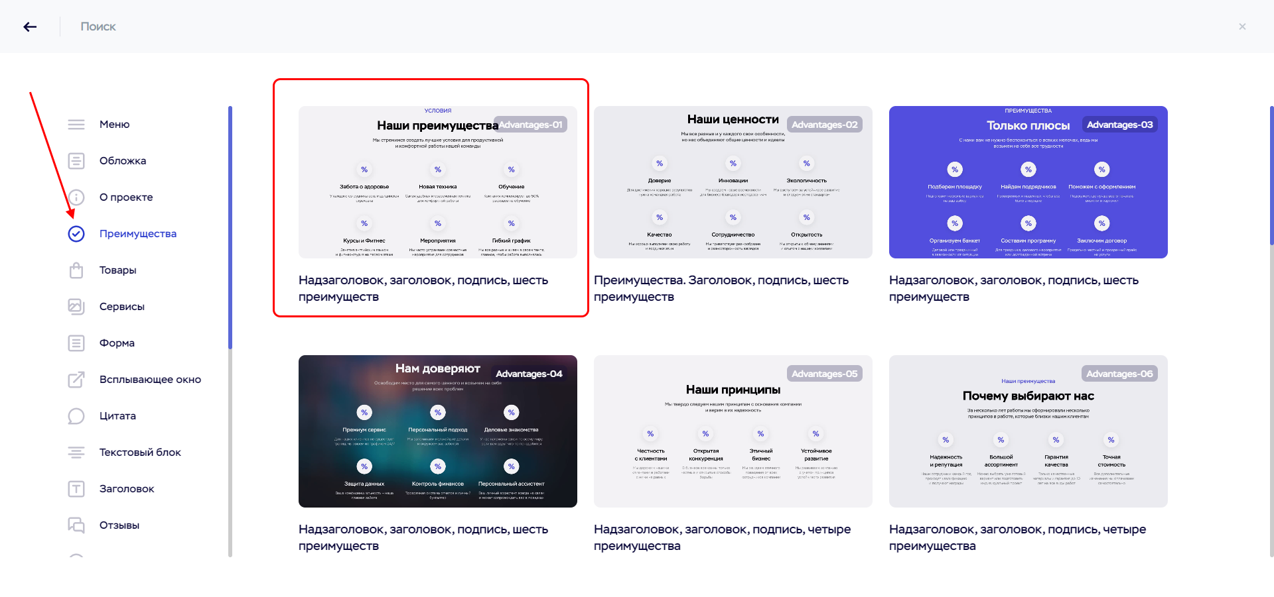Select the dark Нам доверяют Advantages-04 template
The height and width of the screenshot is (597, 1274).
pyautogui.click(x=438, y=431)
